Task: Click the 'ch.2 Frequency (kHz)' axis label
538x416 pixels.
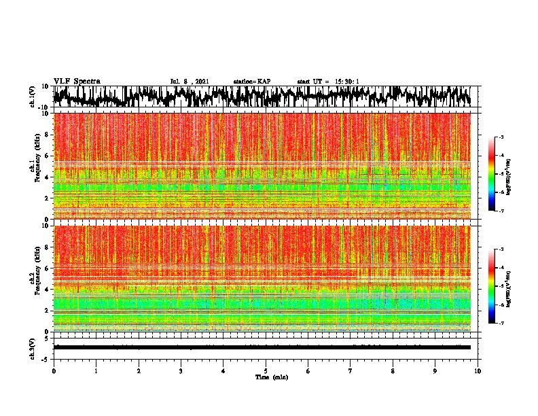Action: [x=35, y=271]
